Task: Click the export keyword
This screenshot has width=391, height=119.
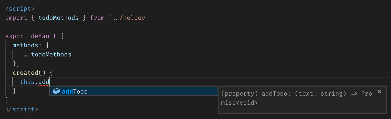Action: [16, 36]
